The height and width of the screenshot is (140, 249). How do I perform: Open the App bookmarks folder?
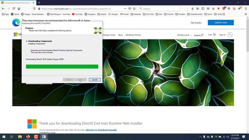pyautogui.click(x=5, y=14)
